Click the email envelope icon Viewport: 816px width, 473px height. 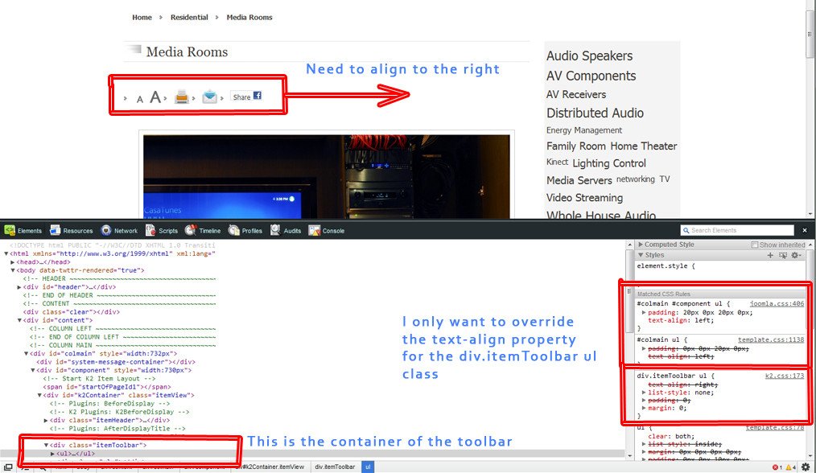coord(209,97)
